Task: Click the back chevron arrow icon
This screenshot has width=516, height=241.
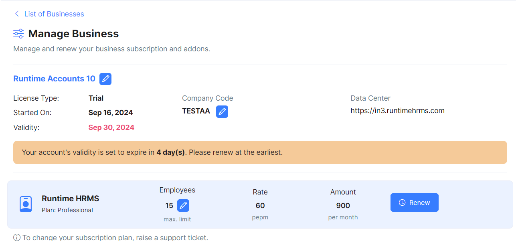Action: click(x=17, y=14)
